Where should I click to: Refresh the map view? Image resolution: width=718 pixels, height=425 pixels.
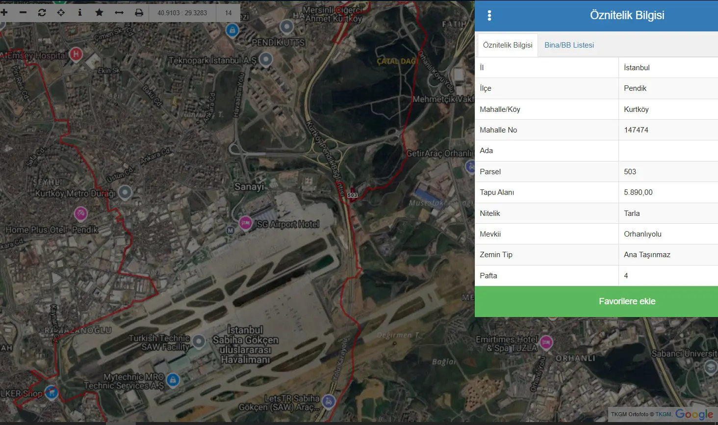click(42, 12)
